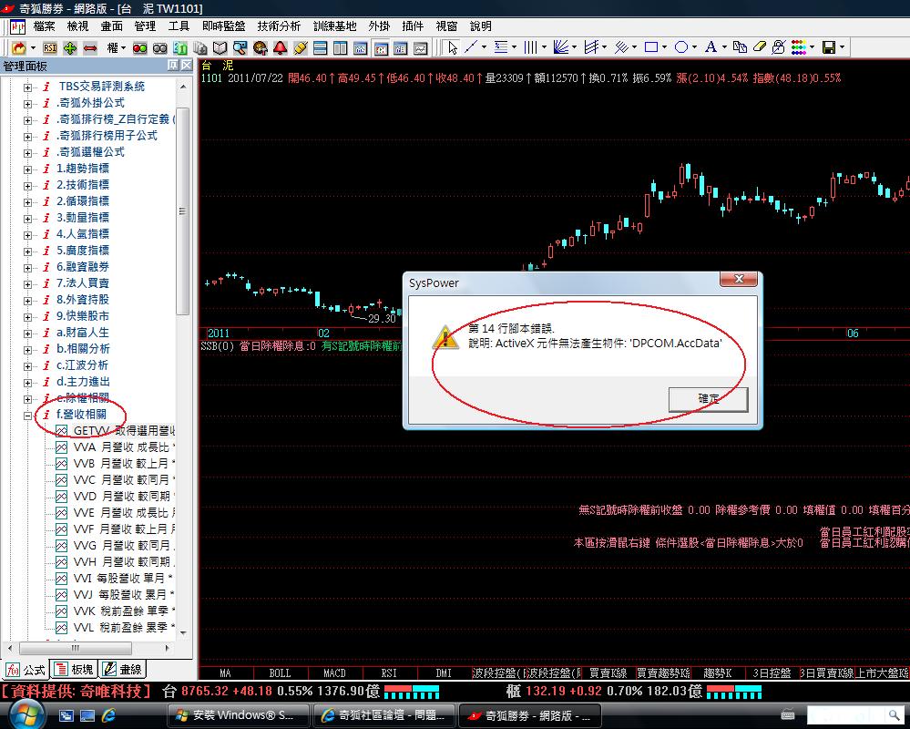Select the arrow pointer drawing tool

click(453, 47)
